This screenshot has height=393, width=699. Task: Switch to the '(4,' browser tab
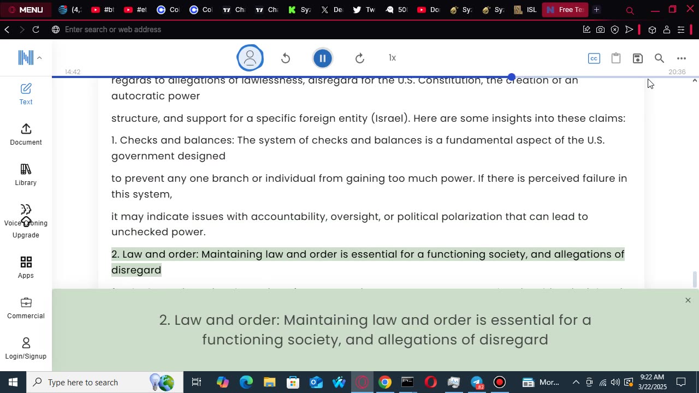pos(69,10)
